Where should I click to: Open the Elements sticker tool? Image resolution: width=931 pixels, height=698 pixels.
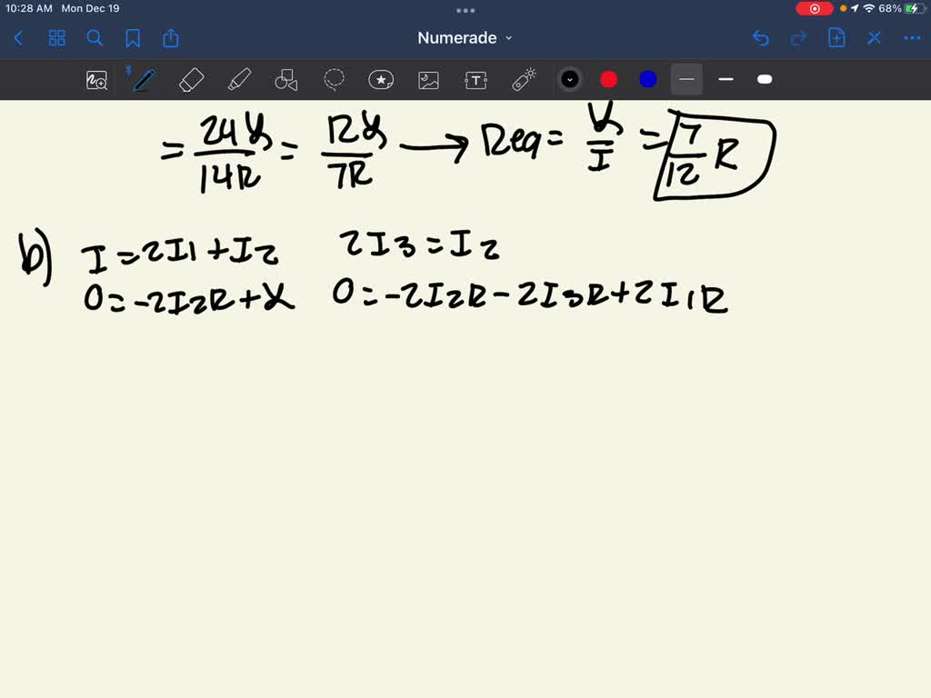click(381, 80)
